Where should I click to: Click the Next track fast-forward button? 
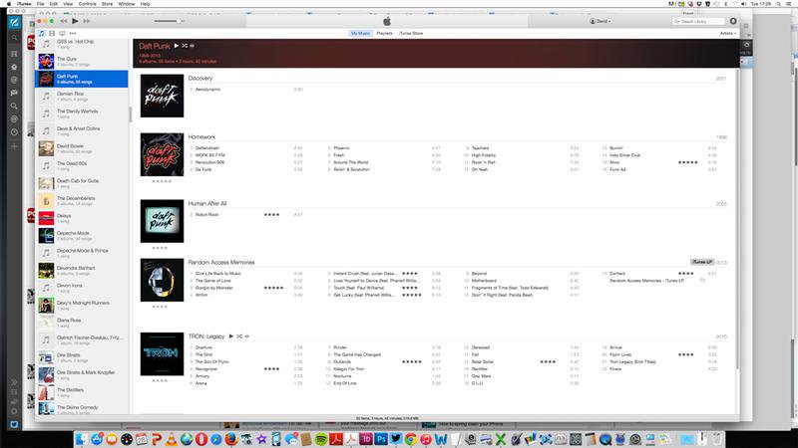87,21
